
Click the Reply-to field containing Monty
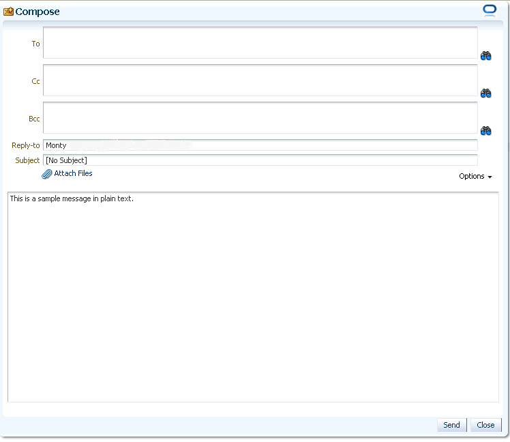pyautogui.click(x=260, y=145)
